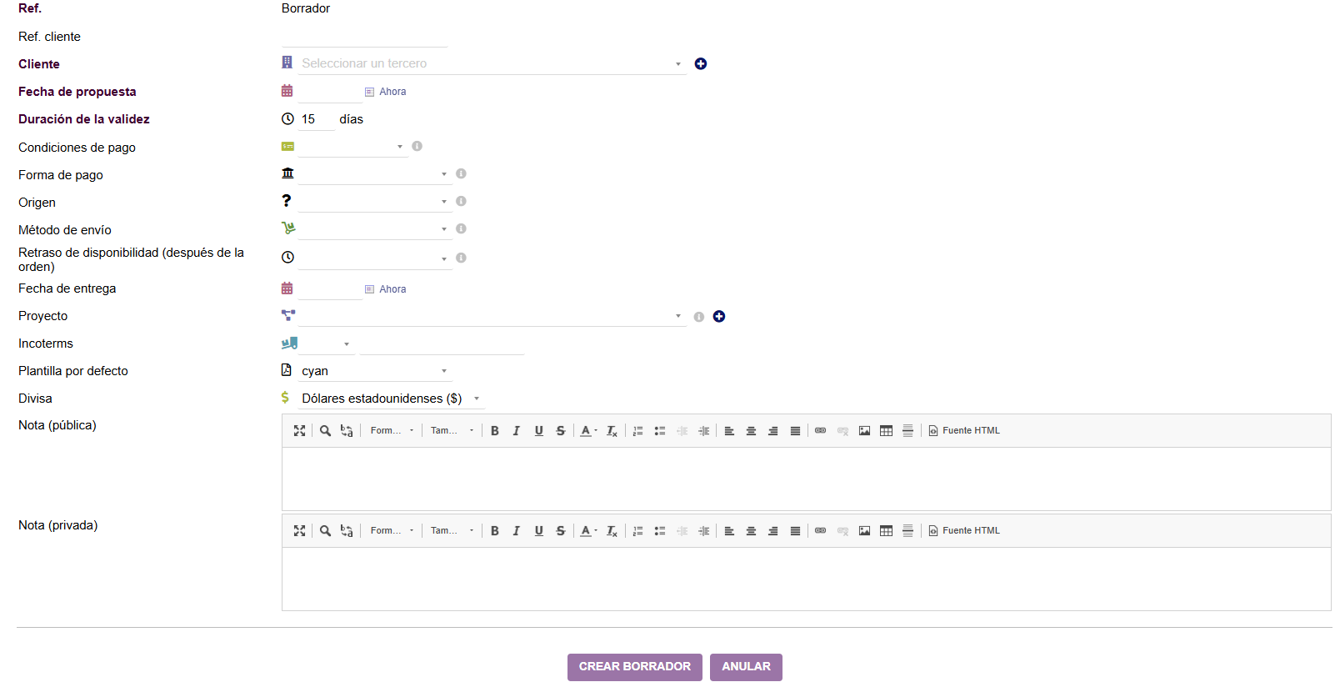Screen dimensions: 1335x682
Task: Click the CREAR BORRADOR button
Action: click(634, 667)
